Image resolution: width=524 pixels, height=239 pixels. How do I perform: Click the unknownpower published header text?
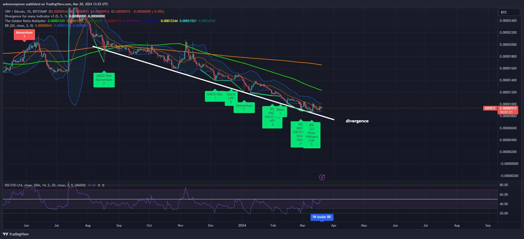coord(55,4)
